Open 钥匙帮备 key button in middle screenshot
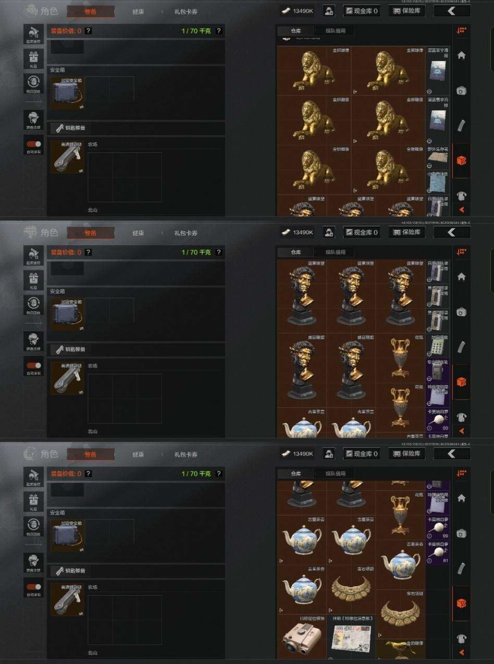The image size is (494, 664). pyautogui.click(x=70, y=349)
